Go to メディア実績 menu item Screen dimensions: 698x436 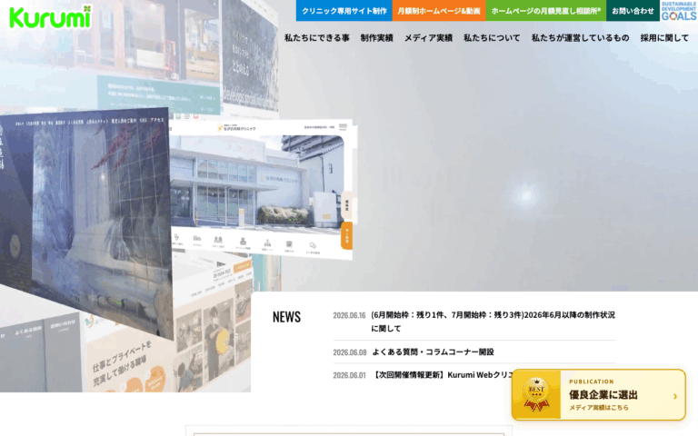coord(428,38)
